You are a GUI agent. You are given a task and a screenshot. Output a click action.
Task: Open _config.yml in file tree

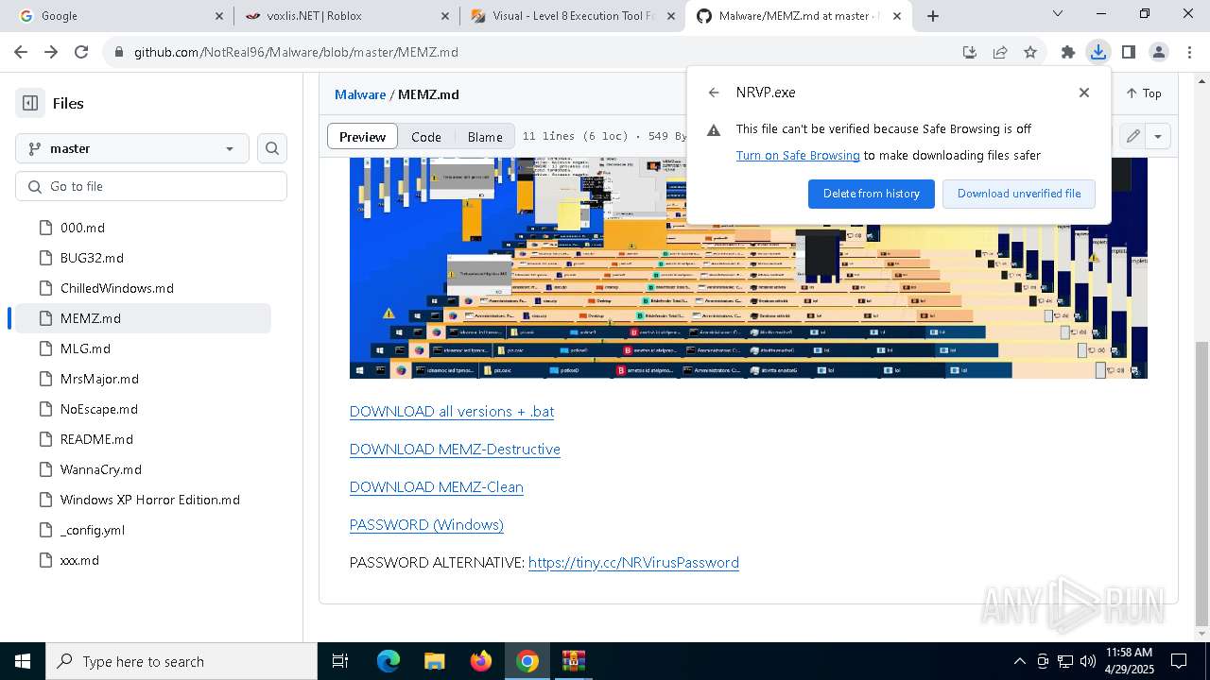pyautogui.click(x=139, y=530)
